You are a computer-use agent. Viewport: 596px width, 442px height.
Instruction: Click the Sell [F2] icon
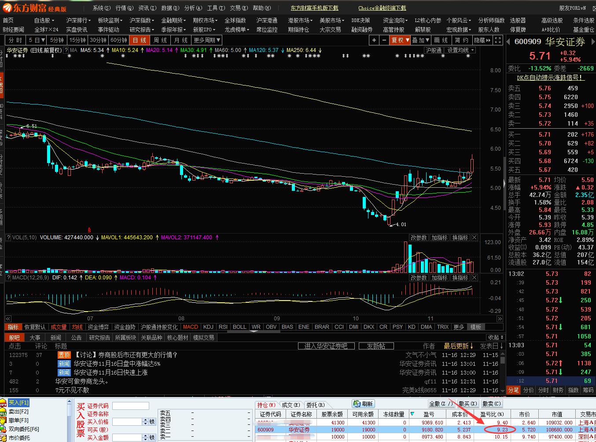4,412
